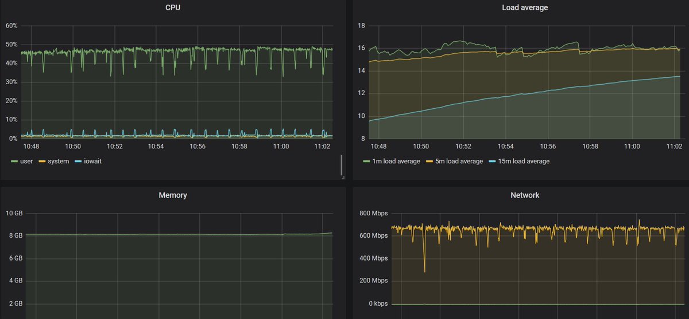
Task: Open the Network panel title menu
Action: click(525, 195)
